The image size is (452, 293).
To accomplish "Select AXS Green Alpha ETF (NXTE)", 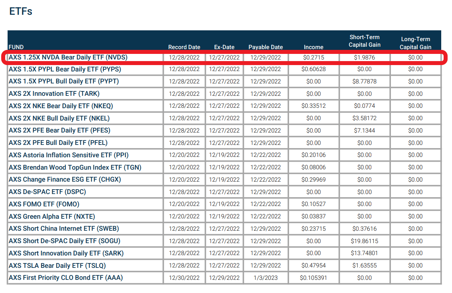I will (52, 216).
